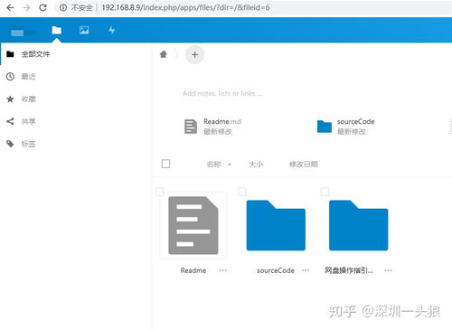Click the browser forward arrow
This screenshot has width=452, height=330.
tap(26, 7)
